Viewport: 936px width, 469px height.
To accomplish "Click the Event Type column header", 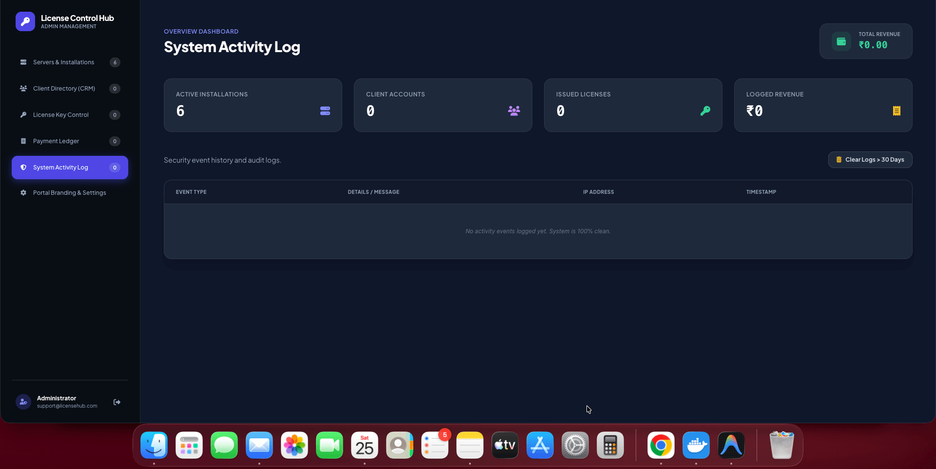I will pos(191,192).
